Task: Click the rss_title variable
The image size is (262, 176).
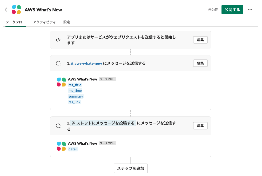Action: tap(75, 85)
